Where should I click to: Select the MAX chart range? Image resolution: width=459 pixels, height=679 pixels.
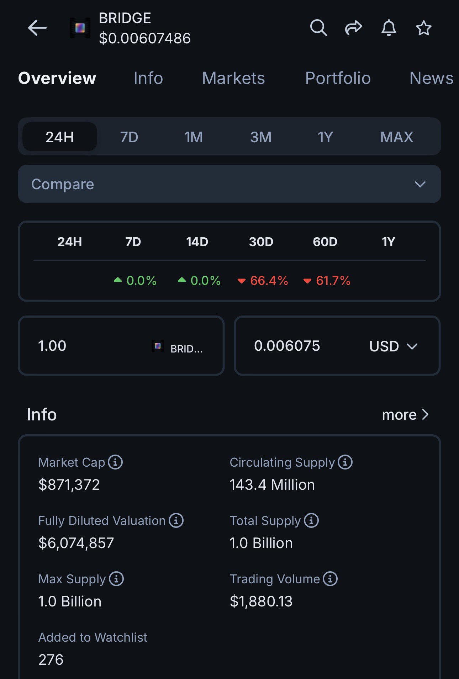pos(396,137)
